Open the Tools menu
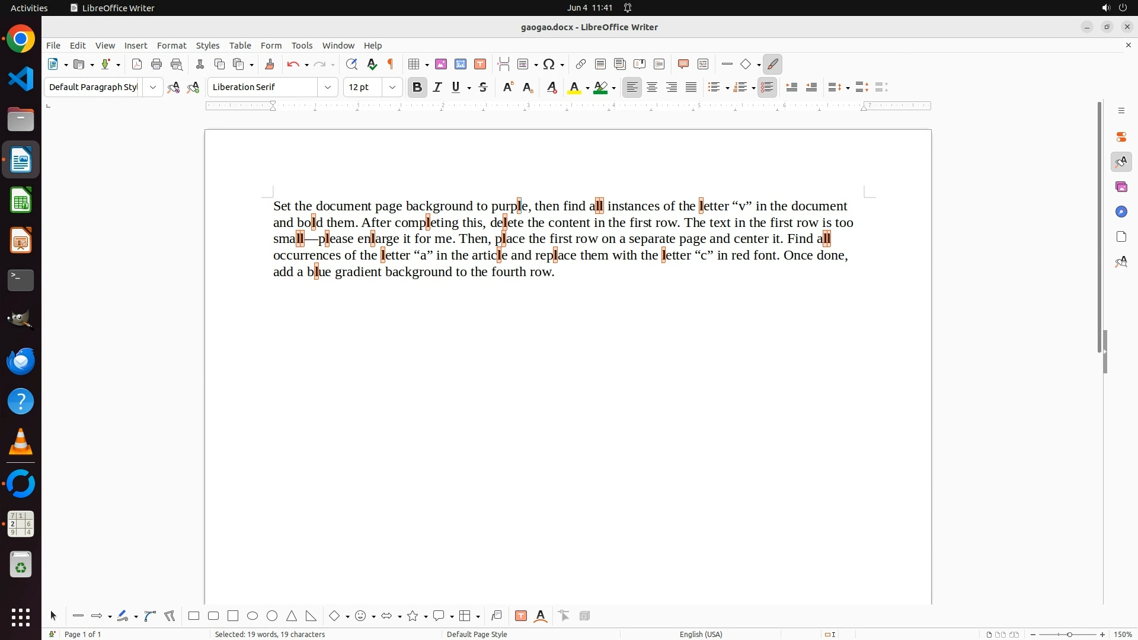The width and height of the screenshot is (1138, 640). click(x=302, y=46)
